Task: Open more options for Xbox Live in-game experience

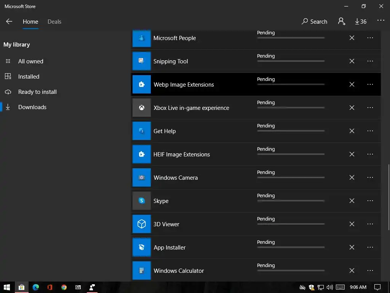Action: click(370, 108)
